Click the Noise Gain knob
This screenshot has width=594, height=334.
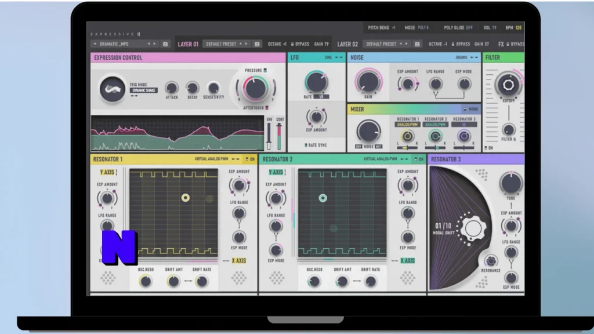tap(368, 82)
